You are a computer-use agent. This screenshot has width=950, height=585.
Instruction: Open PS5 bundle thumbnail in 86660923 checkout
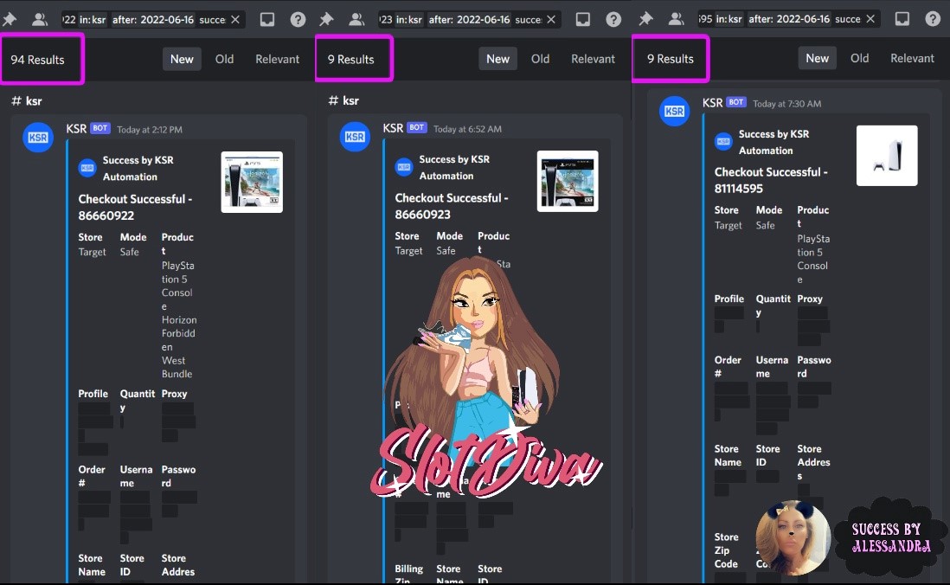tap(568, 181)
